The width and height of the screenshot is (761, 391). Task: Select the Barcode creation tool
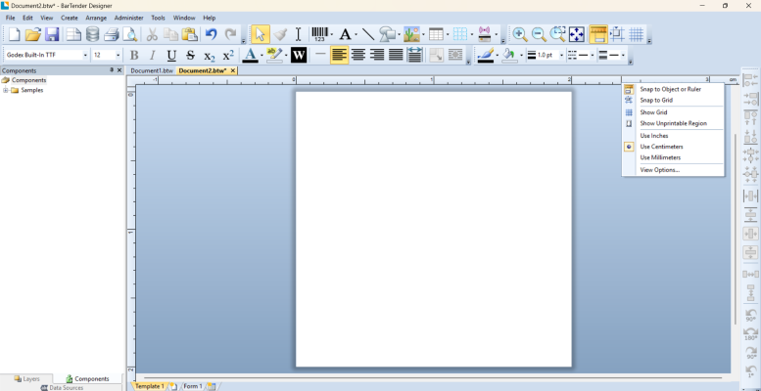tap(319, 34)
